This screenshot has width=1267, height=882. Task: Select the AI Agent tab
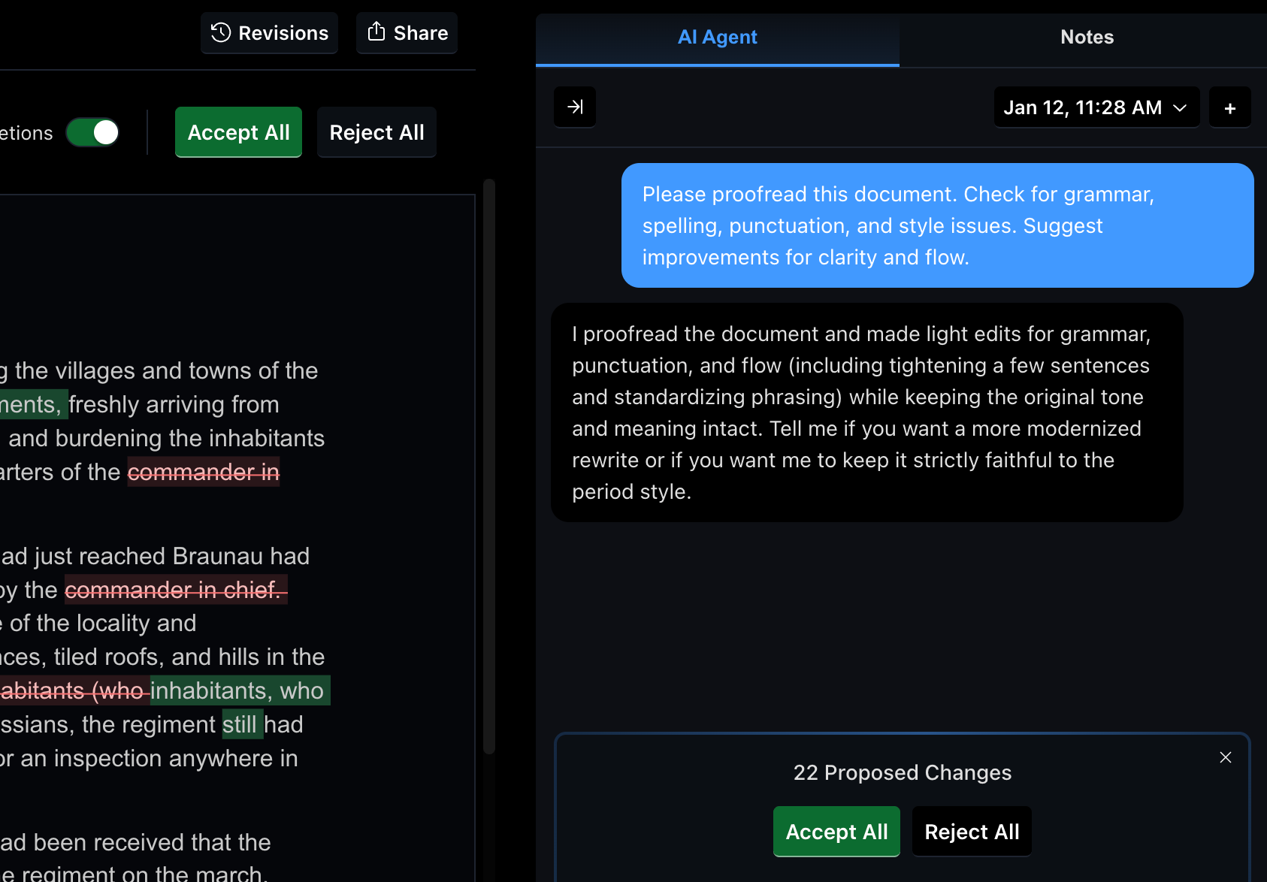pos(716,37)
